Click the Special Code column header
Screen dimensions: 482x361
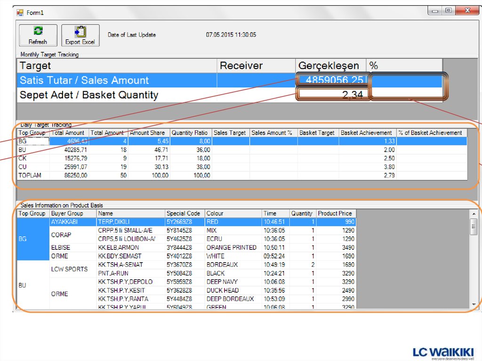184,213
